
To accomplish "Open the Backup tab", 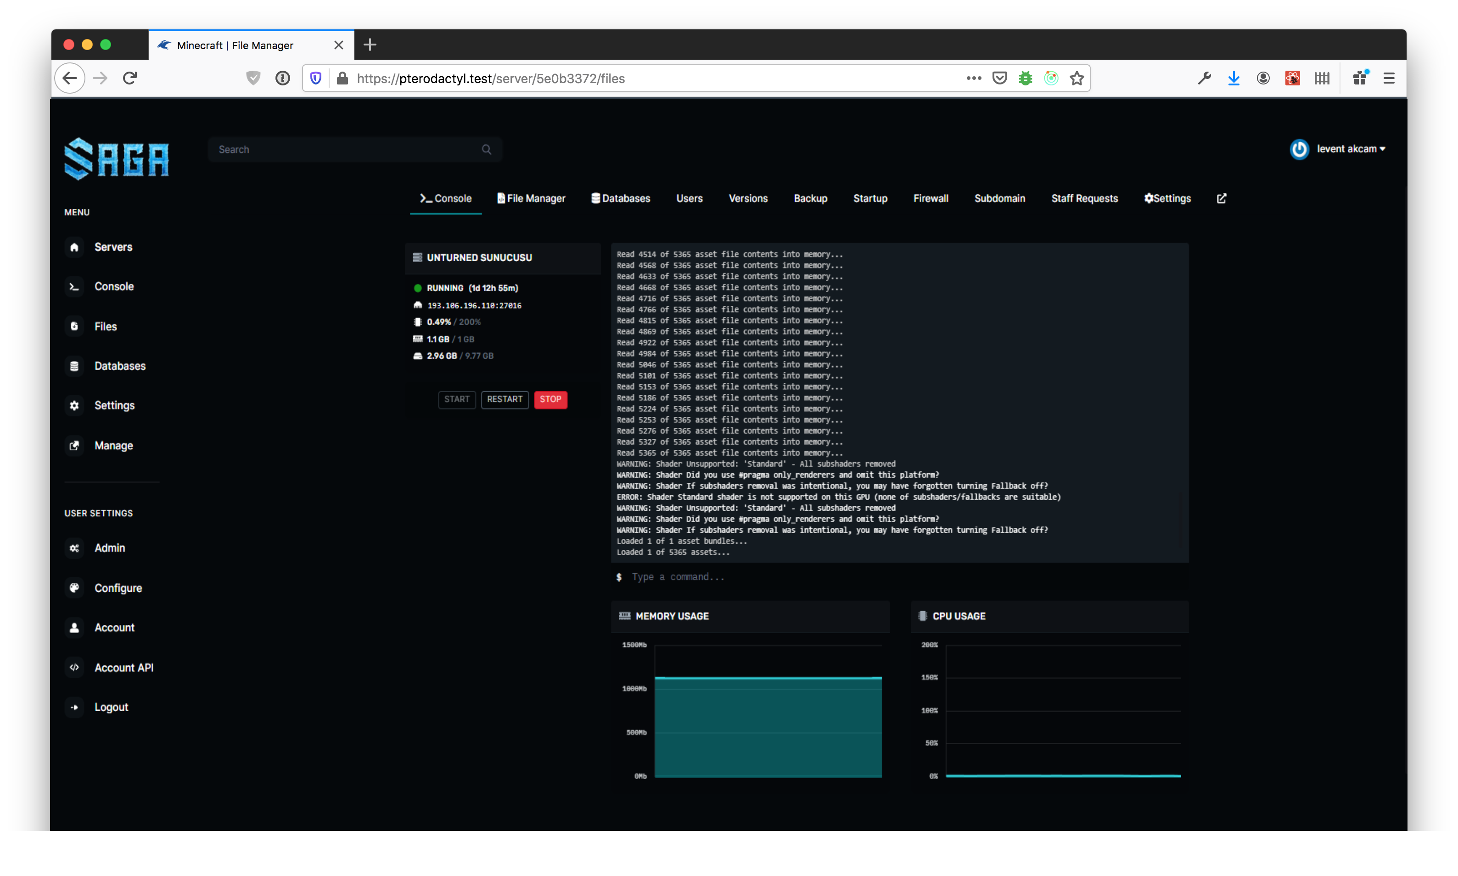I will pos(810,198).
